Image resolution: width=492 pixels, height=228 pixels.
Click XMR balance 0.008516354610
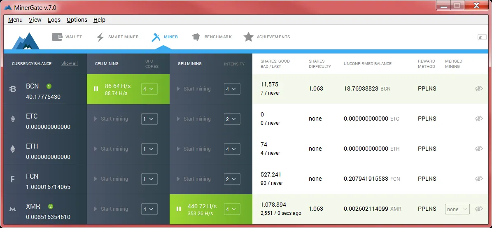[48, 217]
